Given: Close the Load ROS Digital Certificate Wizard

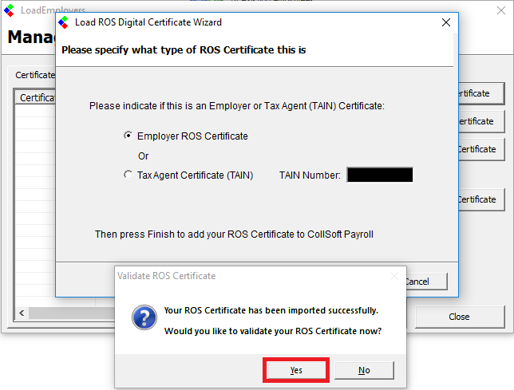Looking at the screenshot, I should pyautogui.click(x=446, y=22).
